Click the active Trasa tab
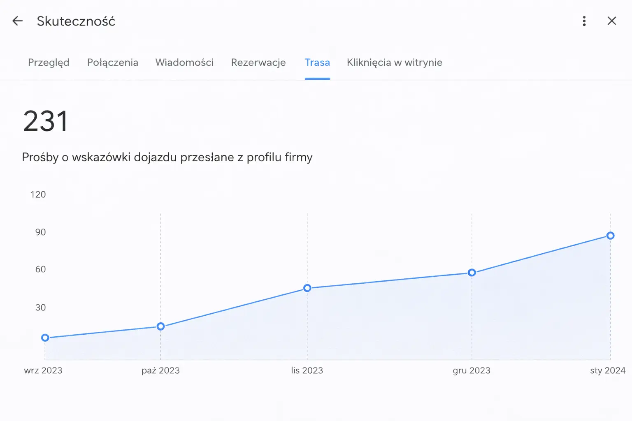The image size is (632, 421). point(317,62)
